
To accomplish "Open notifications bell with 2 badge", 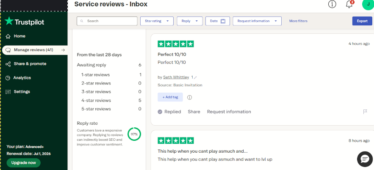I will coord(349,4).
